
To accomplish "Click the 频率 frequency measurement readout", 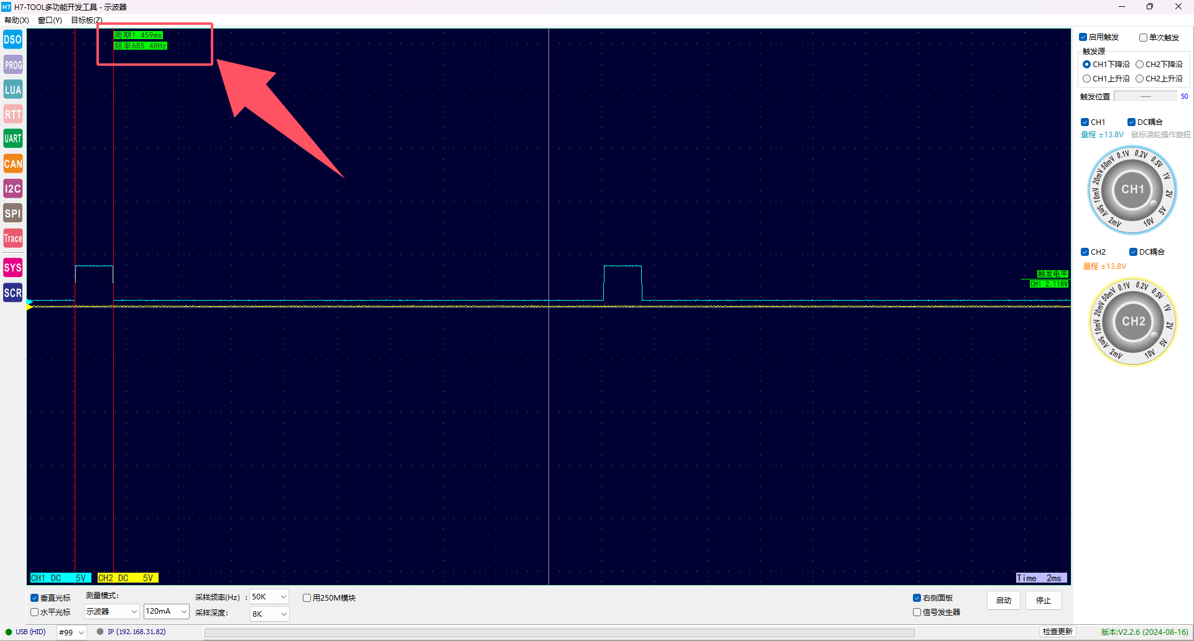I will pos(141,46).
